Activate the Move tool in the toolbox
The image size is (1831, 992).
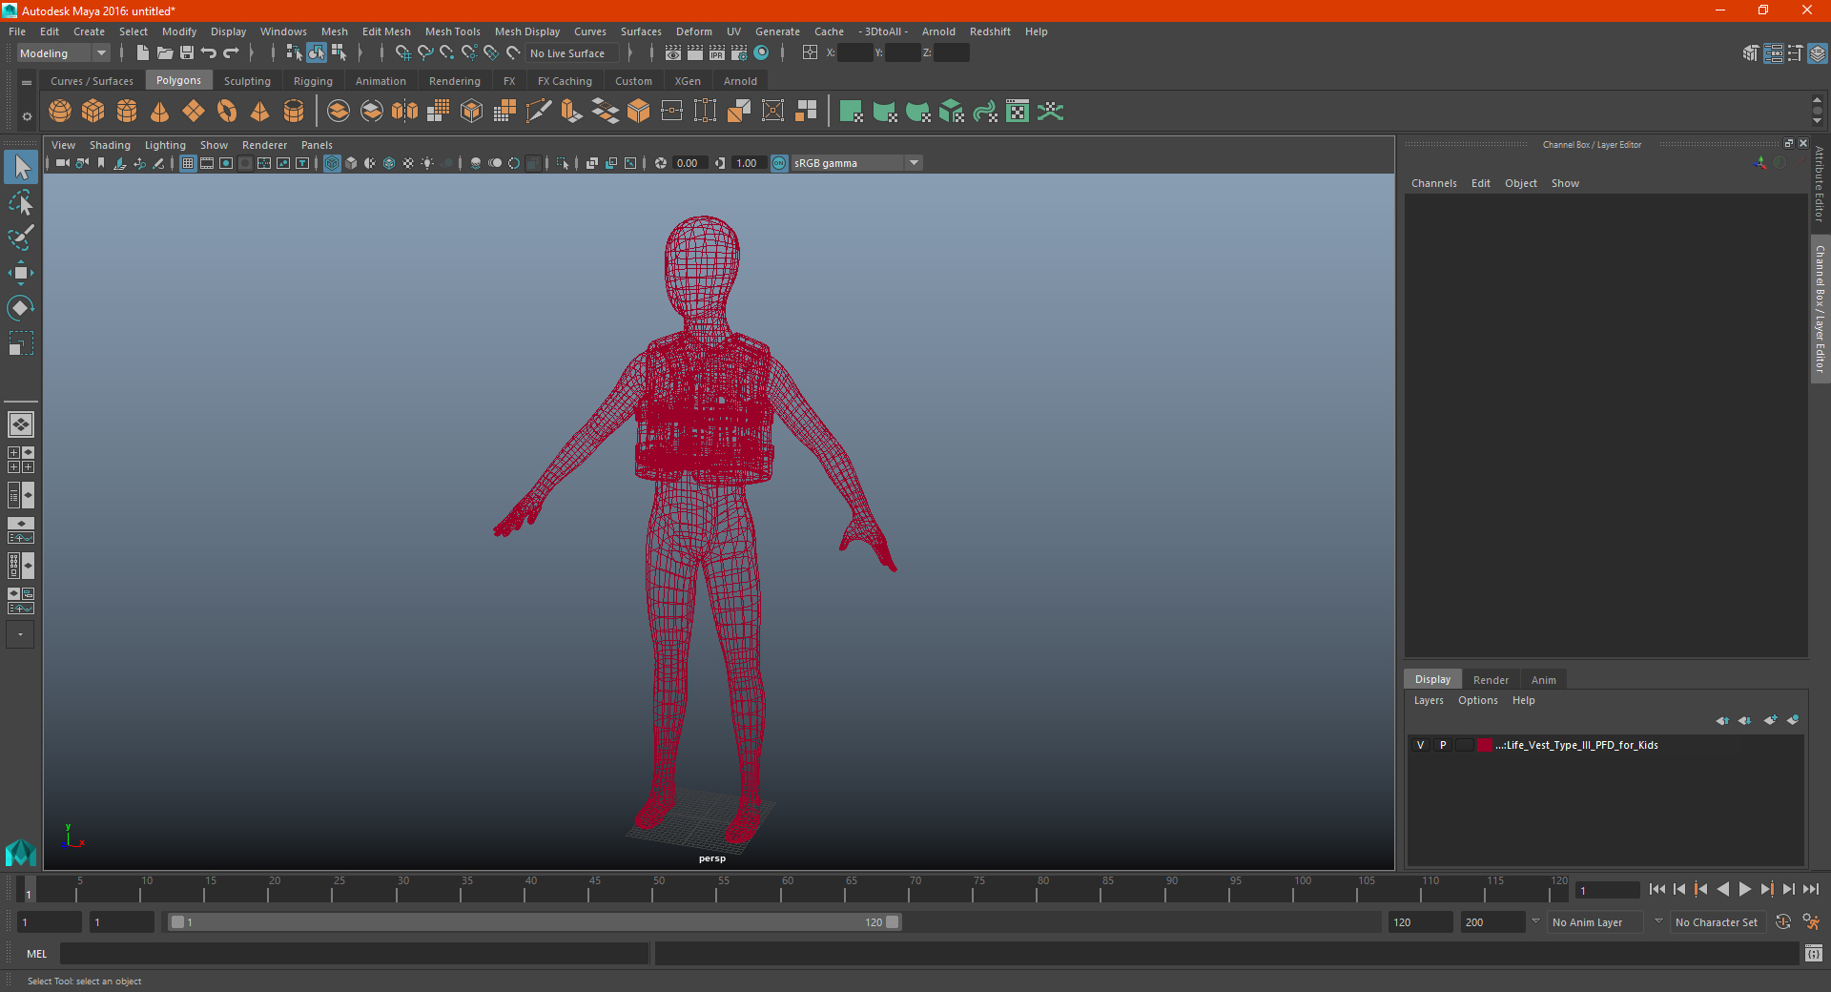21,273
